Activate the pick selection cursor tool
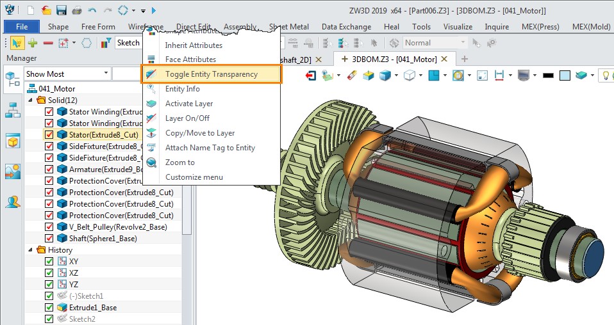This screenshot has width=614, height=325. [x=17, y=43]
